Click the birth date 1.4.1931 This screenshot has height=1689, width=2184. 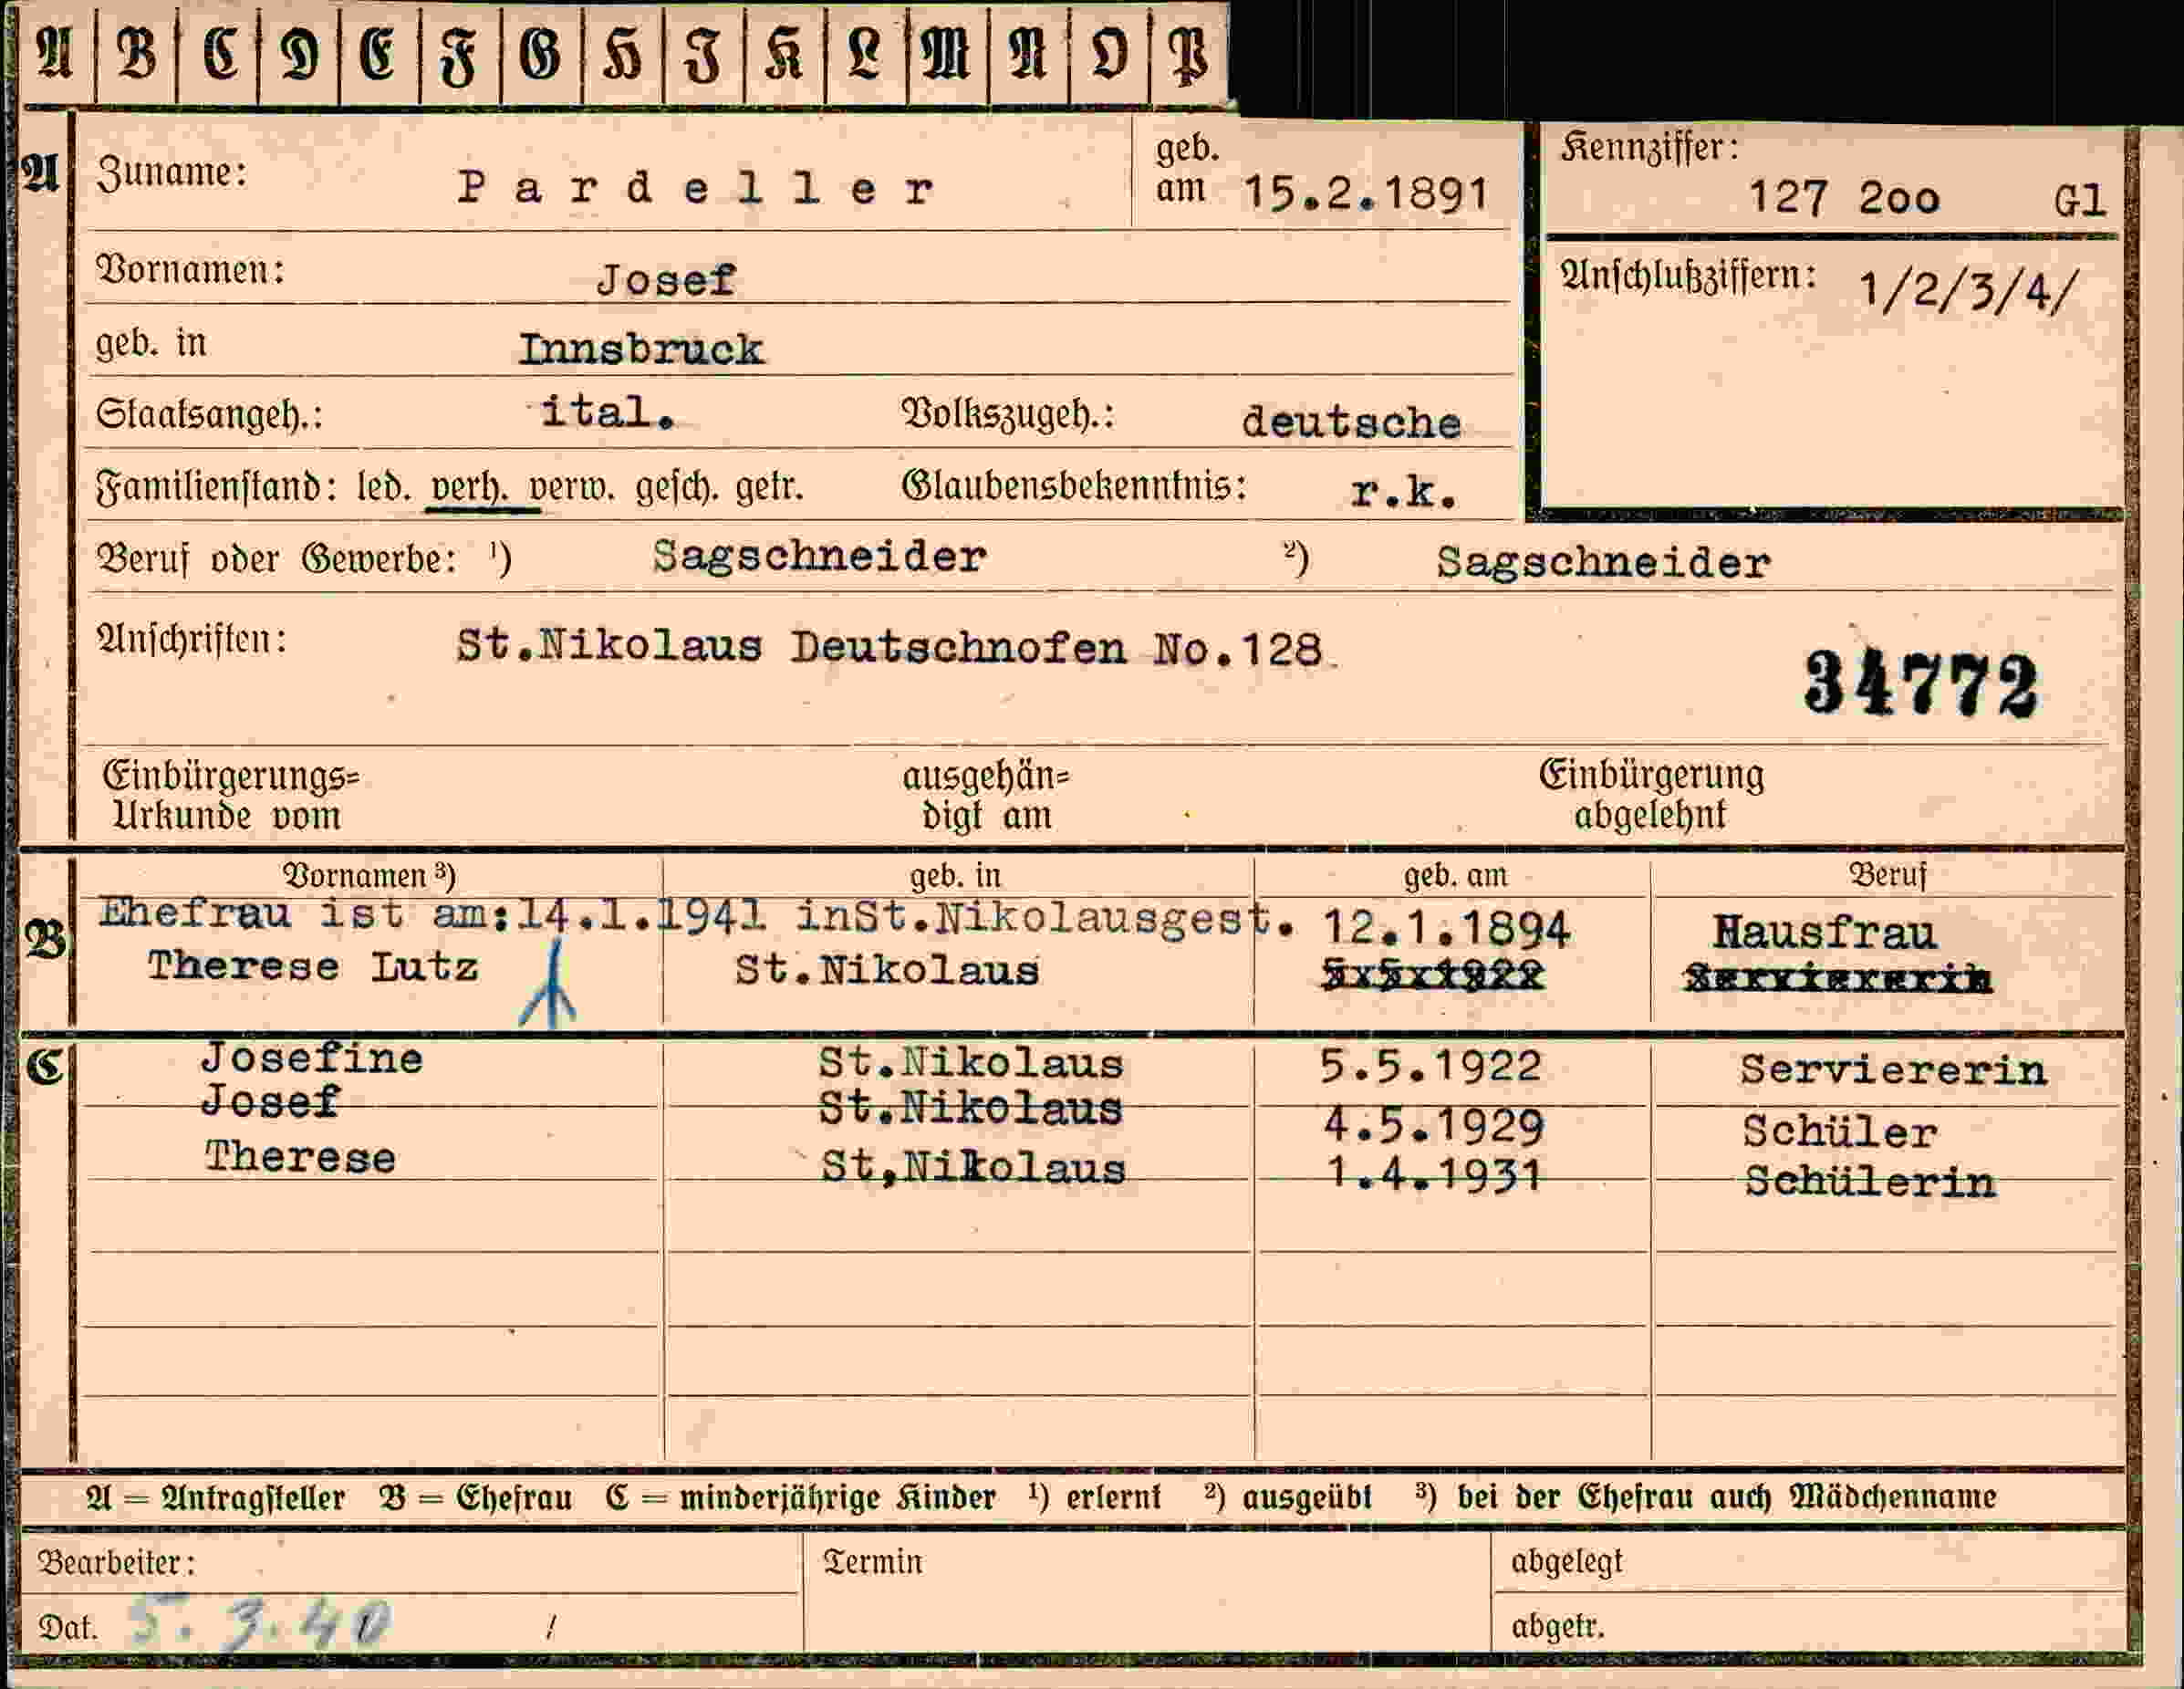[x=1434, y=1173]
